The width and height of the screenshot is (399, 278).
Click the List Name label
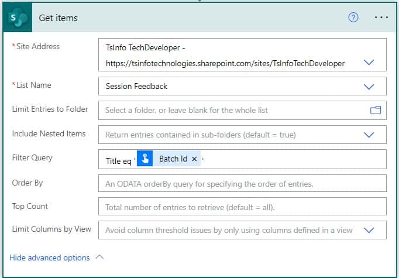pos(33,85)
